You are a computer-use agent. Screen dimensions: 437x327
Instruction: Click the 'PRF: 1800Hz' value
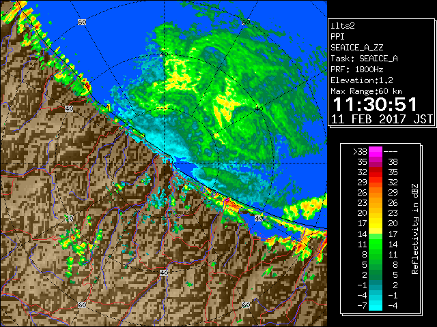pos(356,69)
